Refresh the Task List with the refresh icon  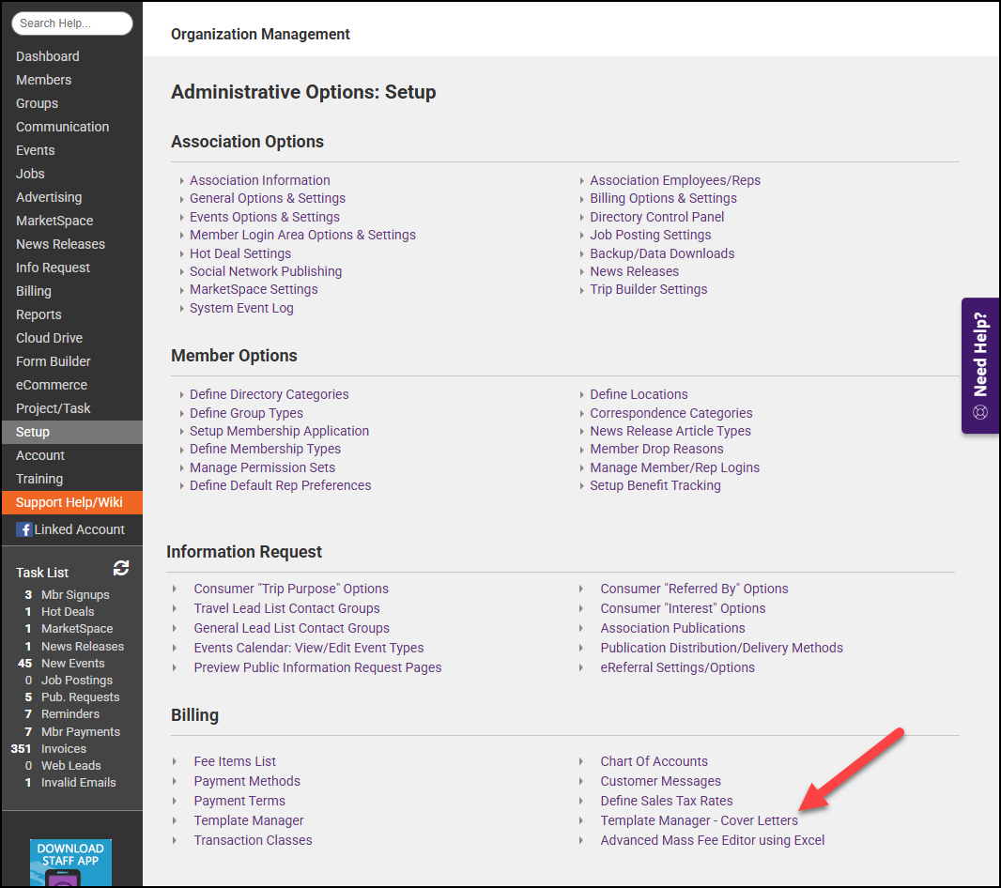(121, 568)
